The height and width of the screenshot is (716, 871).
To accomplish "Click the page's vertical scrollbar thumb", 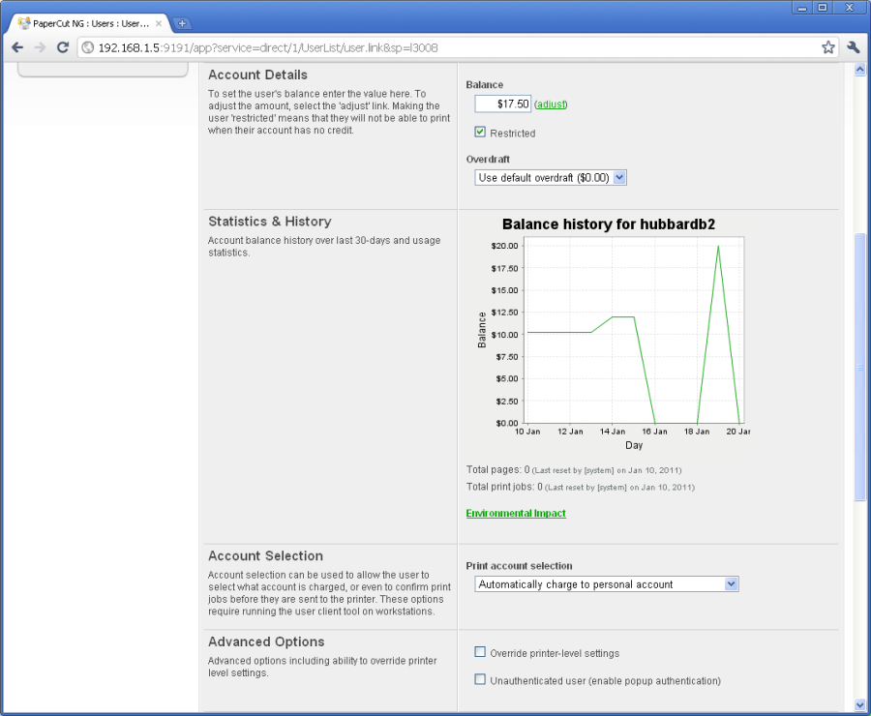I will 859,368.
